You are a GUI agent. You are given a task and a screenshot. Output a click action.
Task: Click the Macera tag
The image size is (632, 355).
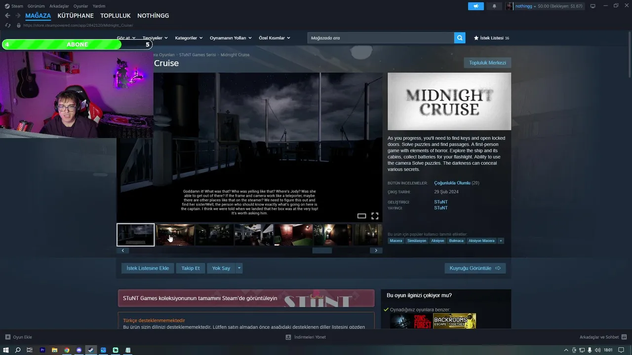tap(396, 241)
